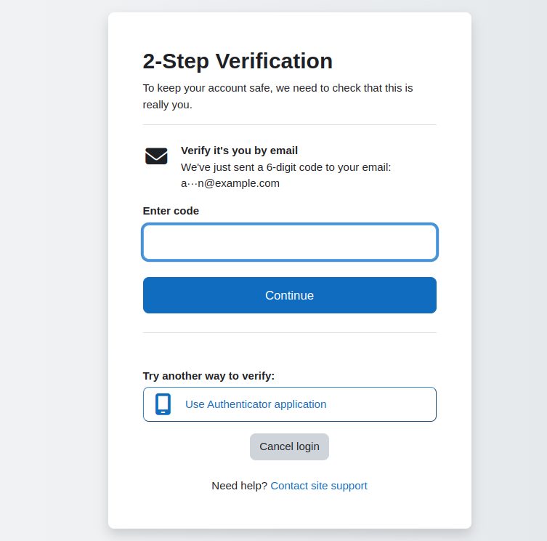
Task: Click empty area inside Authenticator option box
Action: coord(380,404)
